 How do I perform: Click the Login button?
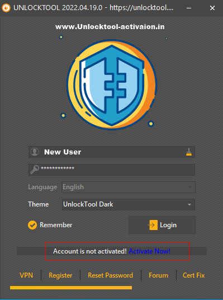click(x=162, y=225)
